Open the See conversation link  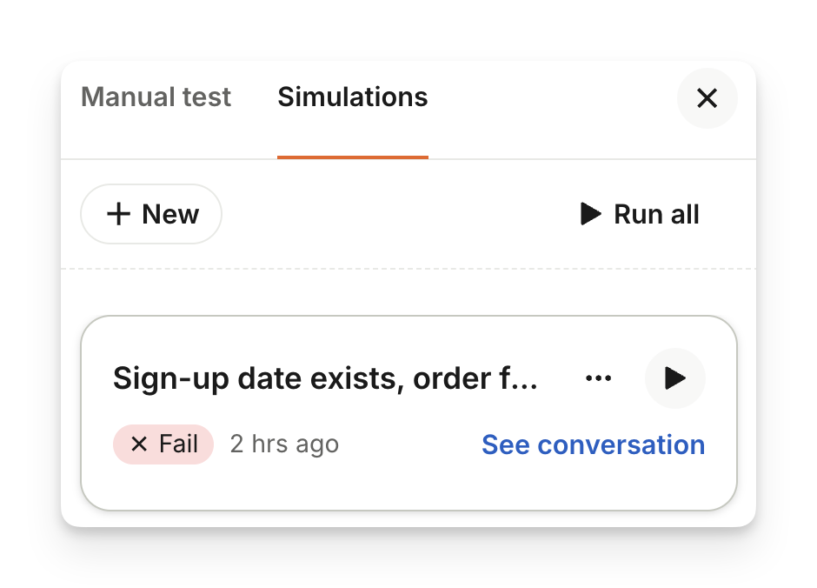click(593, 444)
